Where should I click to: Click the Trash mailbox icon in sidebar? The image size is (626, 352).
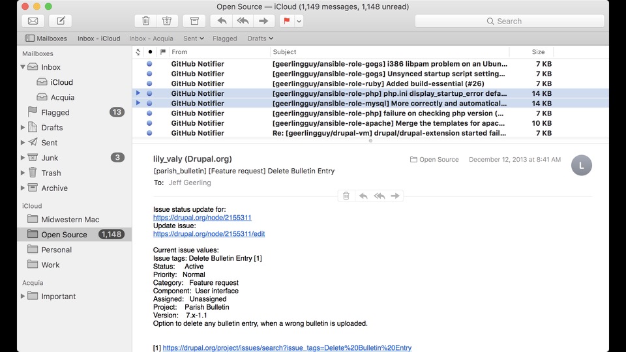[33, 172]
